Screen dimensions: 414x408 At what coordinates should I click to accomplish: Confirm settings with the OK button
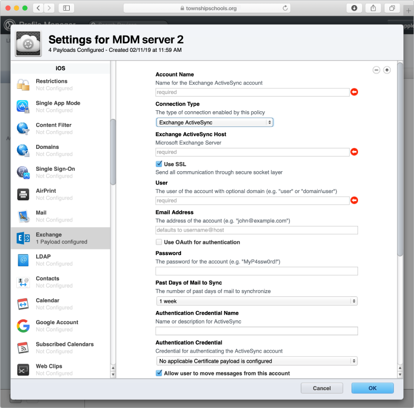372,388
